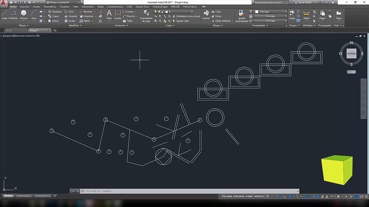The height and width of the screenshot is (207, 369).
Task: Activate the Girar (rotate) tool
Action: (69, 11)
